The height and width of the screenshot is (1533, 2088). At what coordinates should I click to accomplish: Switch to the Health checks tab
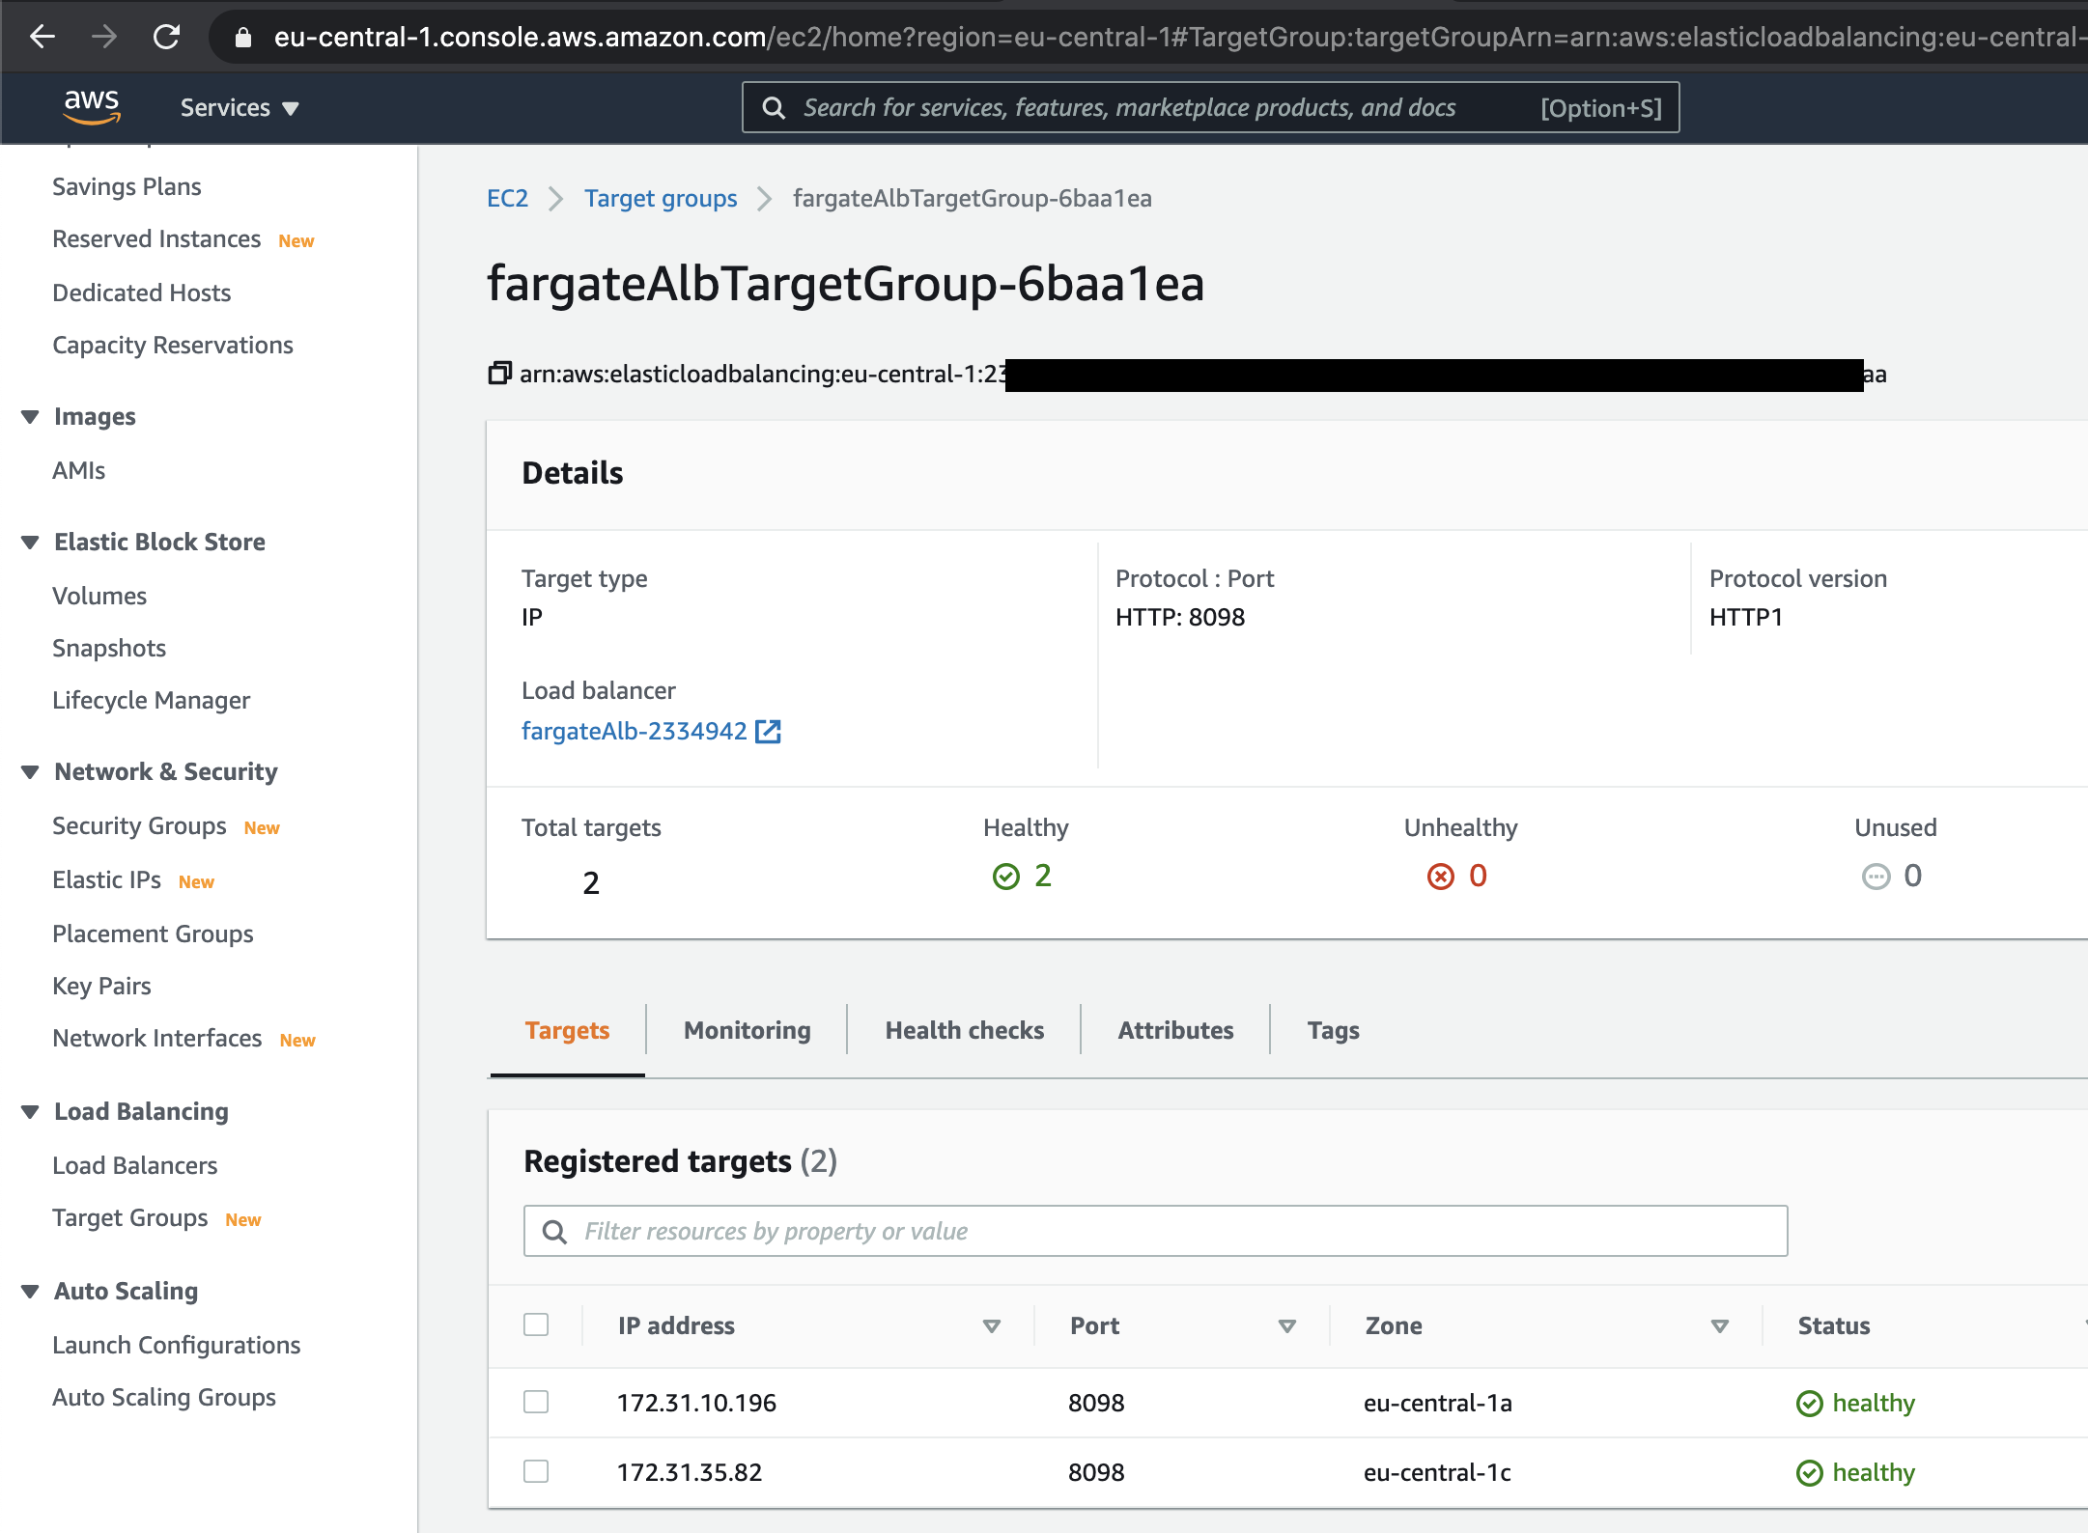point(964,1031)
